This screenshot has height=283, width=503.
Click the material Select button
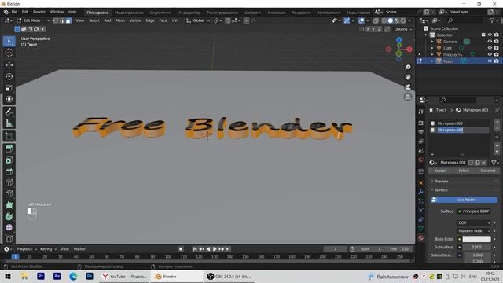464,171
